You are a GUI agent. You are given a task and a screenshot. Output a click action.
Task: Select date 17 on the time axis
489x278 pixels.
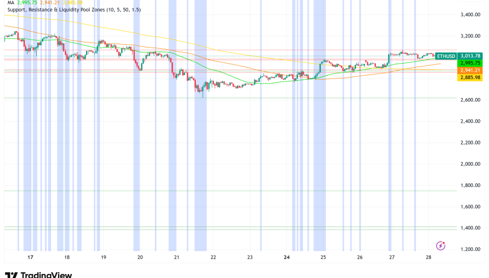click(30, 258)
